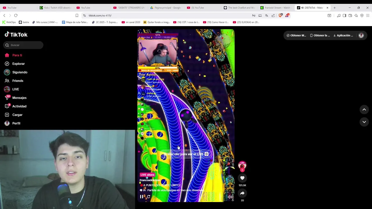
Task: Switch to The best ChatBot tab
Action: pos(239,8)
